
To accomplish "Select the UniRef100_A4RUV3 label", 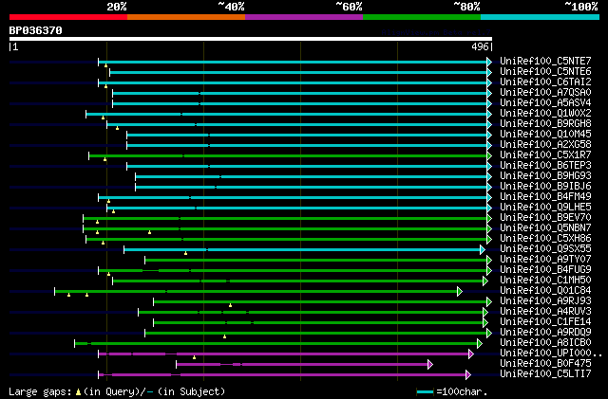I will [x=545, y=312].
